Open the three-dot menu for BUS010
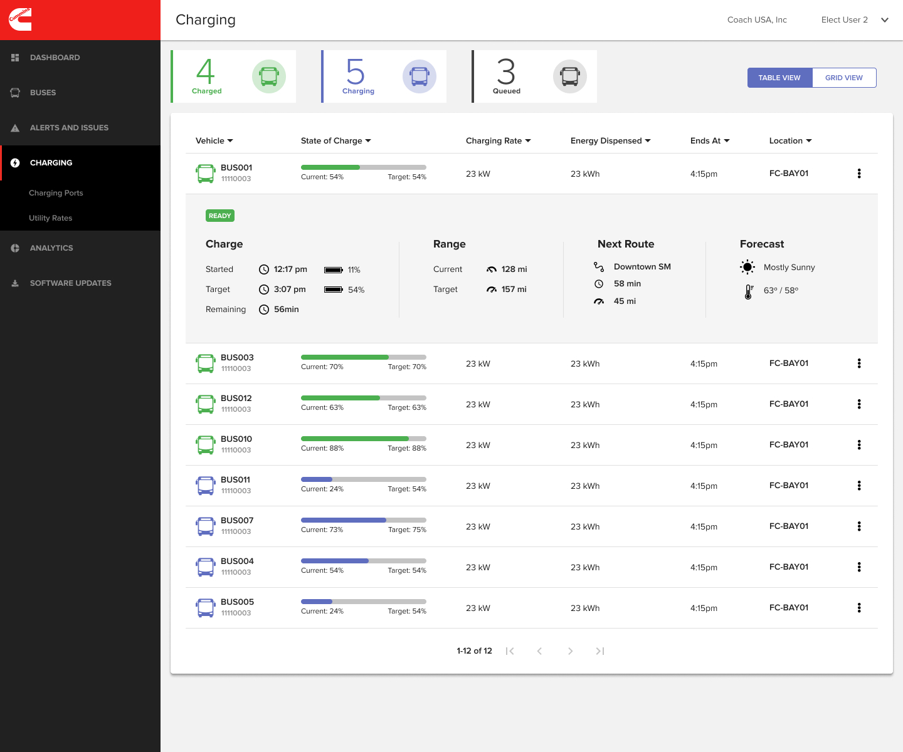This screenshot has width=903, height=752. (859, 445)
